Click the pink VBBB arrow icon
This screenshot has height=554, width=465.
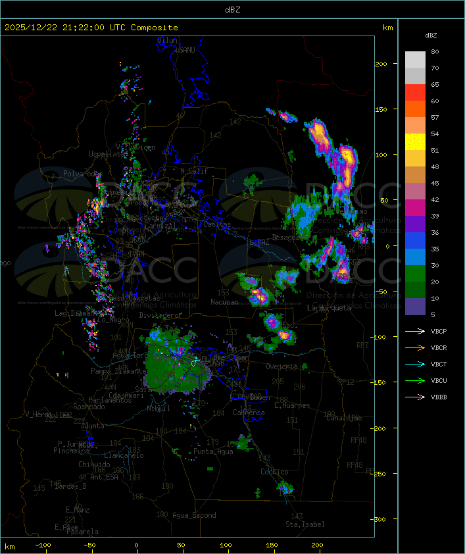(415, 397)
